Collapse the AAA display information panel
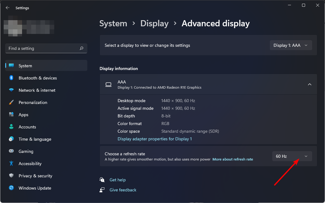 309,84
